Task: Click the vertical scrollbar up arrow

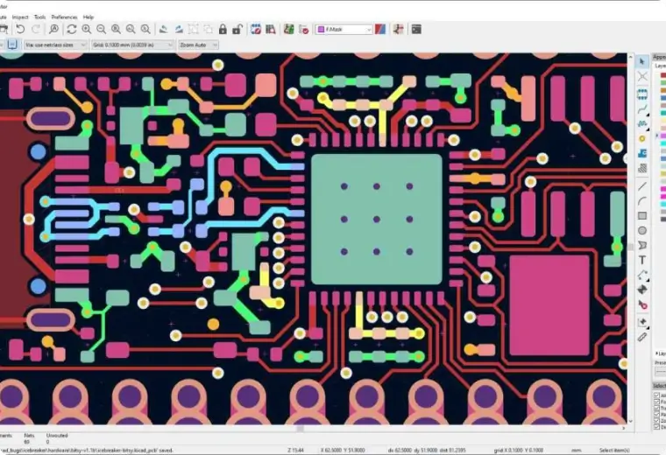Action: tap(630, 57)
